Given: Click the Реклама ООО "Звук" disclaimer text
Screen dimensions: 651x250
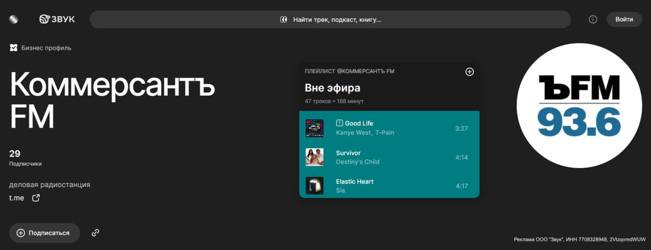Looking at the screenshot, I should point(580,239).
